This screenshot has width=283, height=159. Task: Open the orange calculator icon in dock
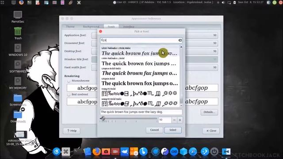point(134,151)
